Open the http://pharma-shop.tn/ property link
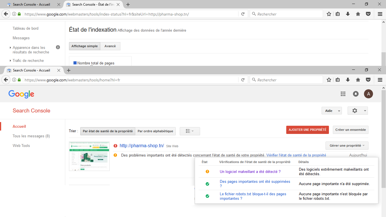This screenshot has height=217, width=386. pos(142,146)
